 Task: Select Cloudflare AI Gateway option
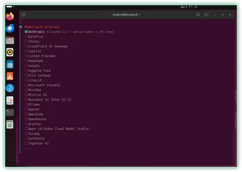click(x=46, y=46)
